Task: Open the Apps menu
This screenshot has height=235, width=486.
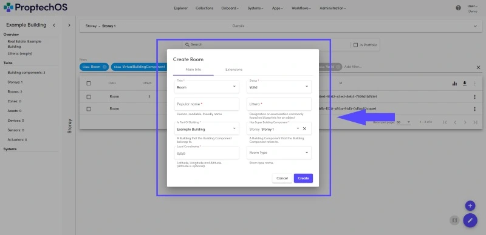Action: [x=278, y=8]
